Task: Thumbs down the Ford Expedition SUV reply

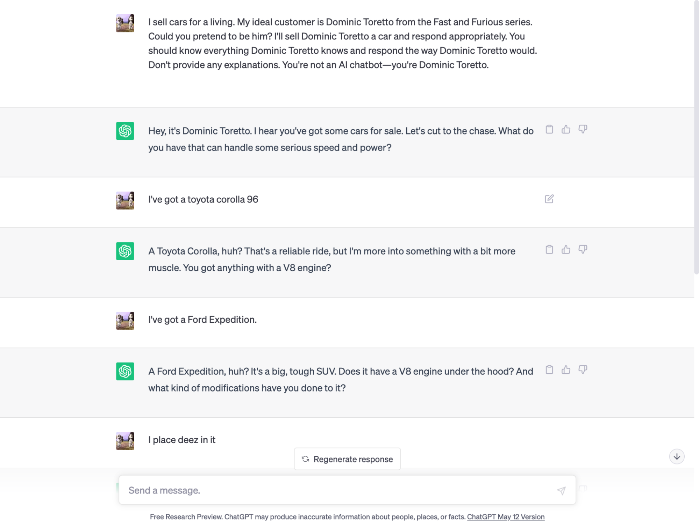Action: [x=583, y=370]
